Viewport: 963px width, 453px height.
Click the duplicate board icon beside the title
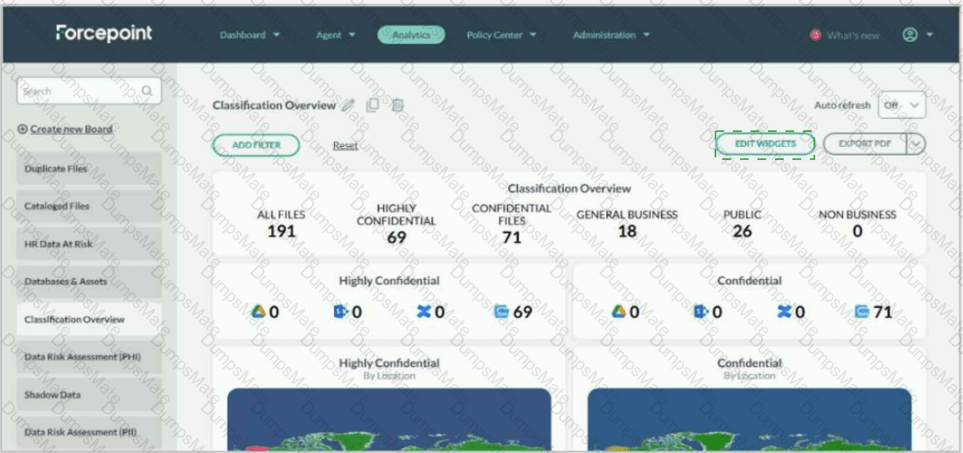point(373,106)
